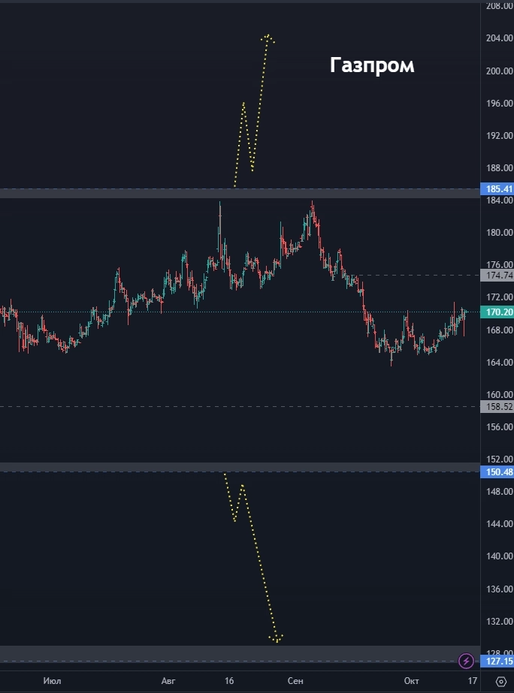Open chart settings gear icon
The width and height of the screenshot is (514, 693).
pos(500,681)
